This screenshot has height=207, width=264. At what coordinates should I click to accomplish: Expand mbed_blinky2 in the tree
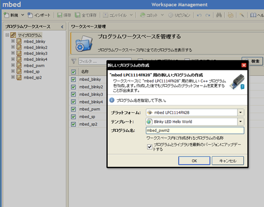pyautogui.click(x=13, y=47)
